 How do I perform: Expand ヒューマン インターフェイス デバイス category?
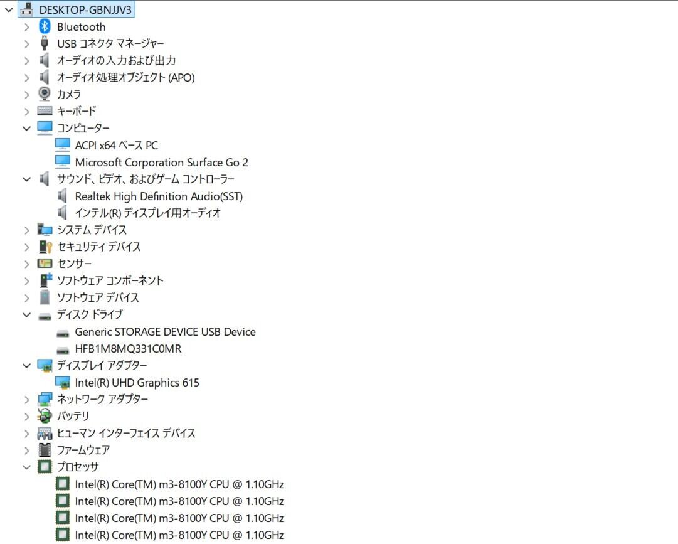point(27,434)
